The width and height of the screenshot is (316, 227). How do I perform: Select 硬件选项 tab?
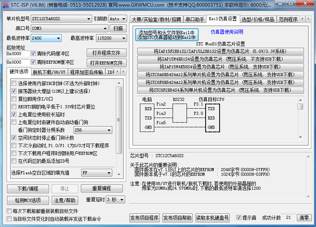coord(19,72)
